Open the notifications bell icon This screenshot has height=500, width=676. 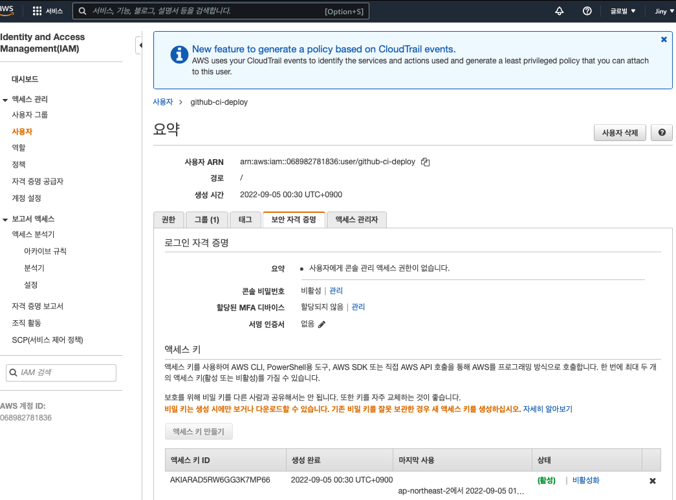pos(559,11)
